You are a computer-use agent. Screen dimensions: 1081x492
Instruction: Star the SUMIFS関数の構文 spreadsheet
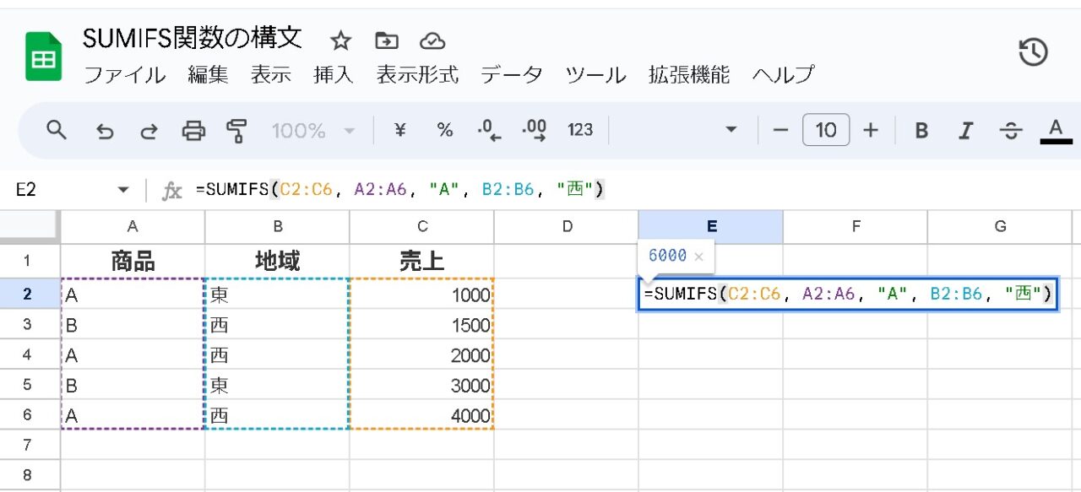tap(341, 40)
